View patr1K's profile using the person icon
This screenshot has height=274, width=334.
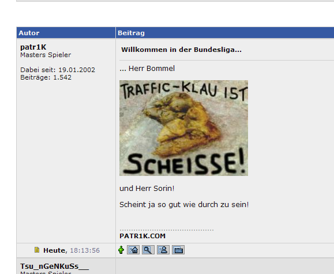coord(163,250)
